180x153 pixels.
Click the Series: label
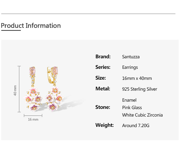pyautogui.click(x=103, y=67)
